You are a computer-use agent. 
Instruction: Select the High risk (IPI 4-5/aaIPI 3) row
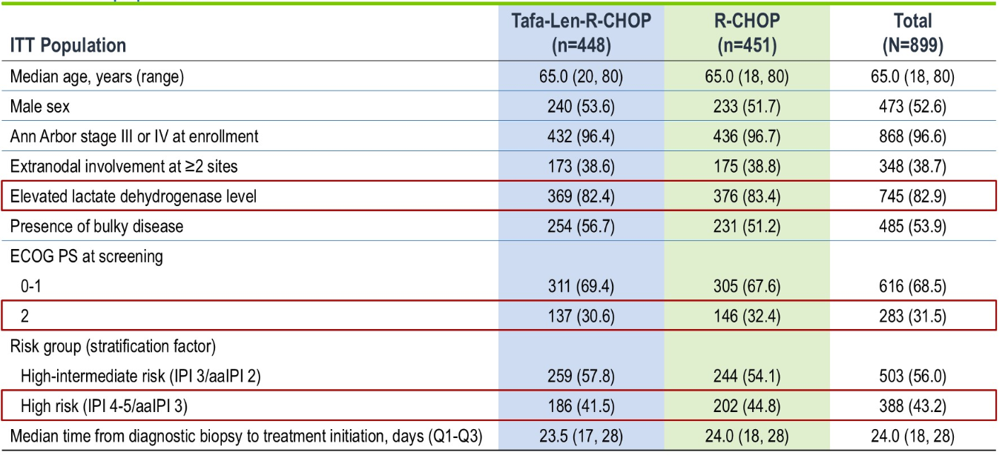tap(498, 406)
